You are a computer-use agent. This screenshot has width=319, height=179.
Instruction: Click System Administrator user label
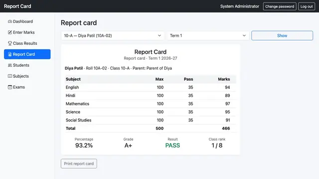click(x=240, y=6)
